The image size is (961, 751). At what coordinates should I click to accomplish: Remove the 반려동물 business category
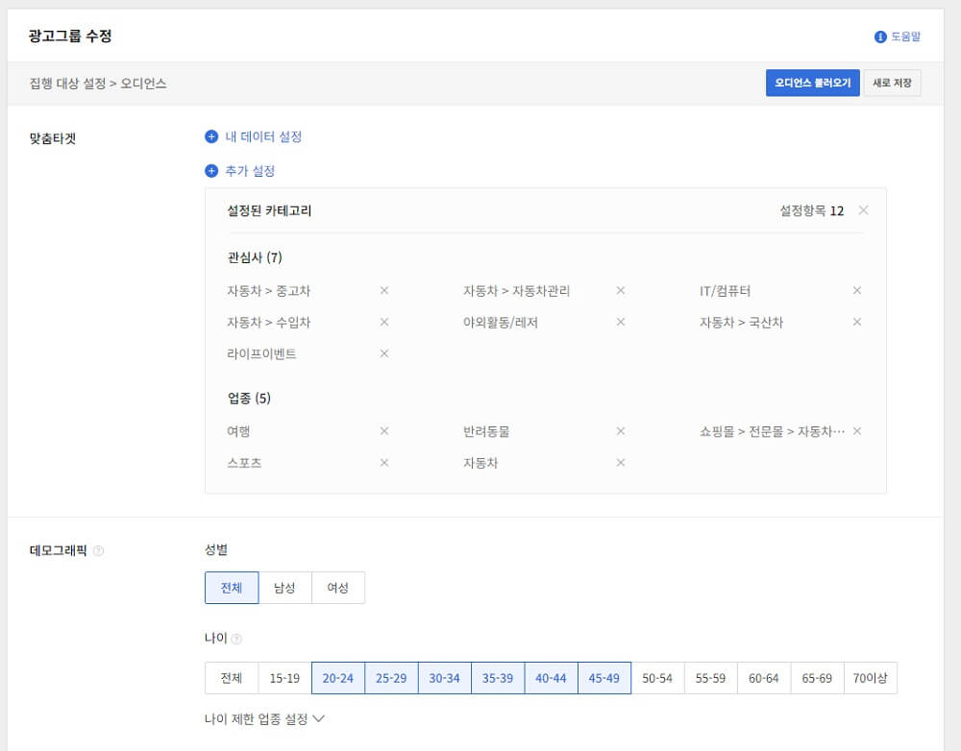tap(620, 431)
